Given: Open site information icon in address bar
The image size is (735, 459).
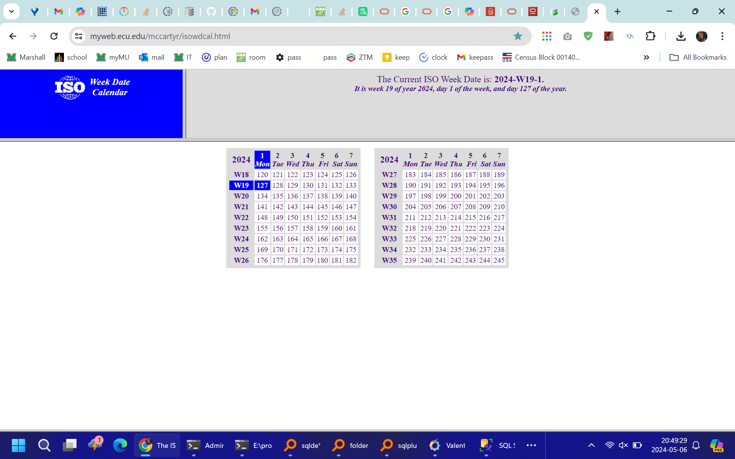Looking at the screenshot, I should tap(78, 36).
